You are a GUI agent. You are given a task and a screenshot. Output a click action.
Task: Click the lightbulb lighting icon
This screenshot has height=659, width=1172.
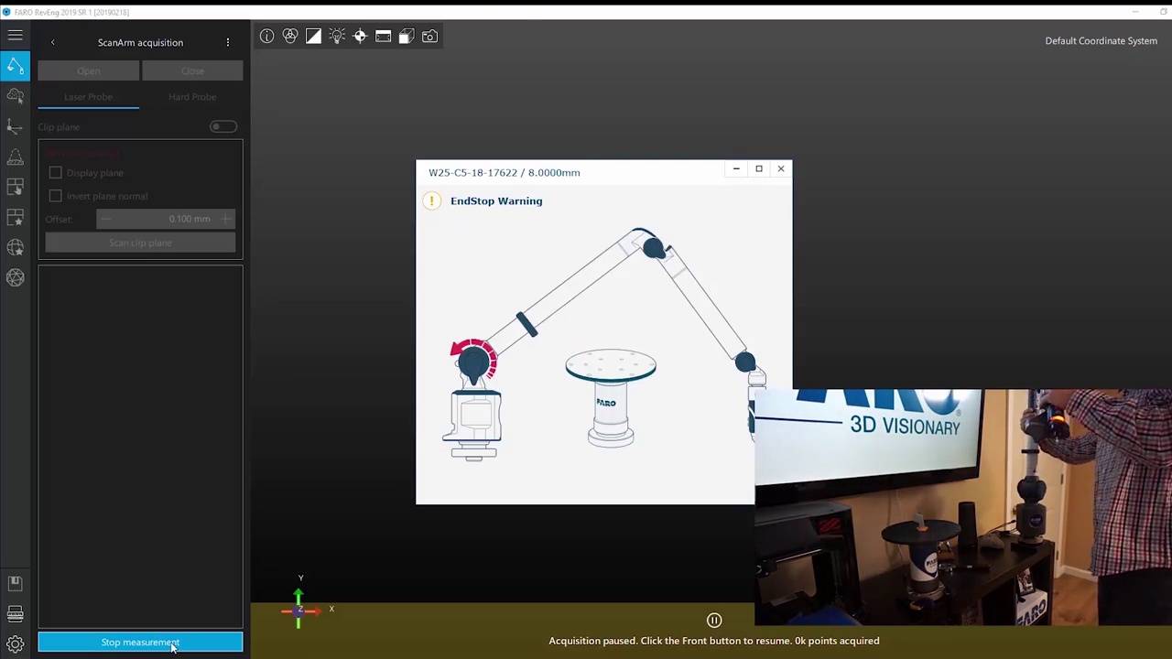pos(337,36)
